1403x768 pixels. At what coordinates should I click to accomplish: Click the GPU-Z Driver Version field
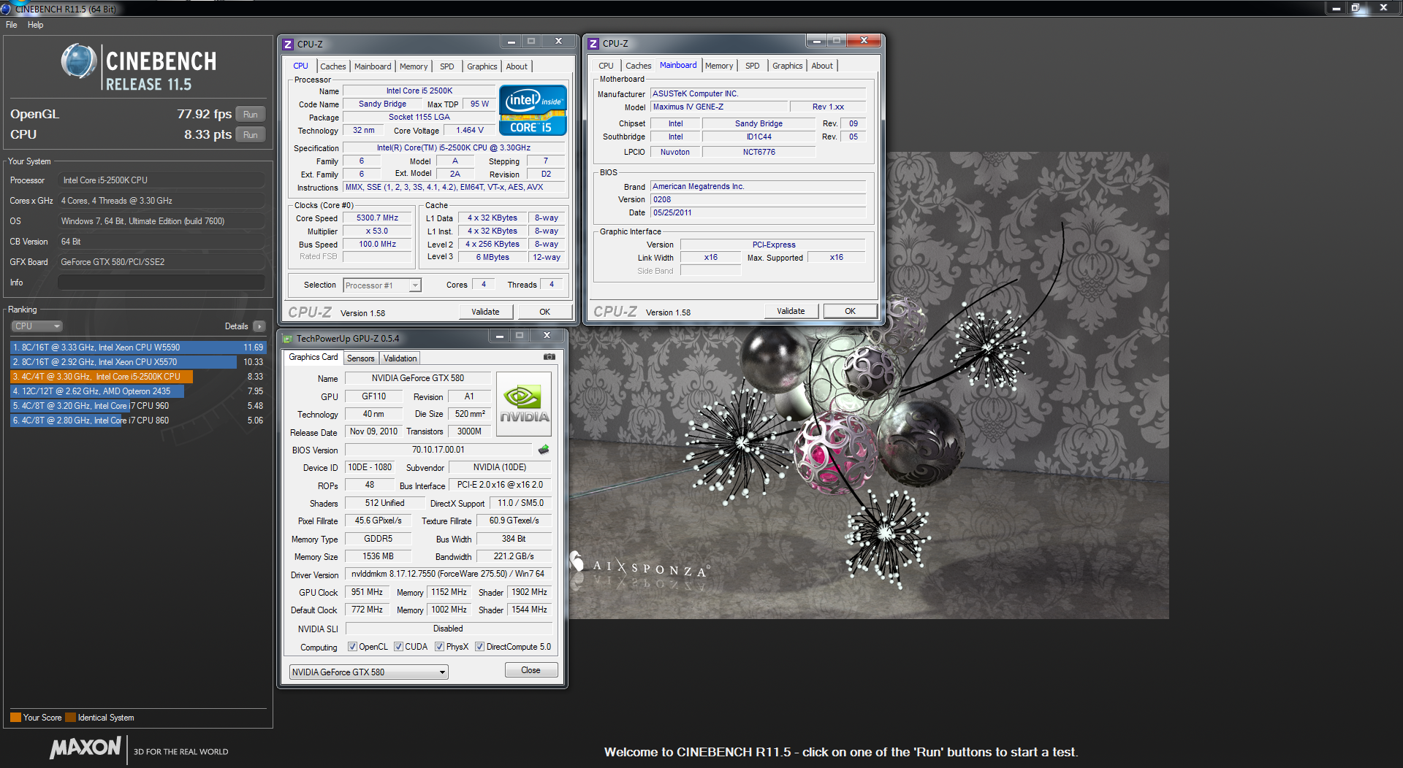click(x=448, y=575)
